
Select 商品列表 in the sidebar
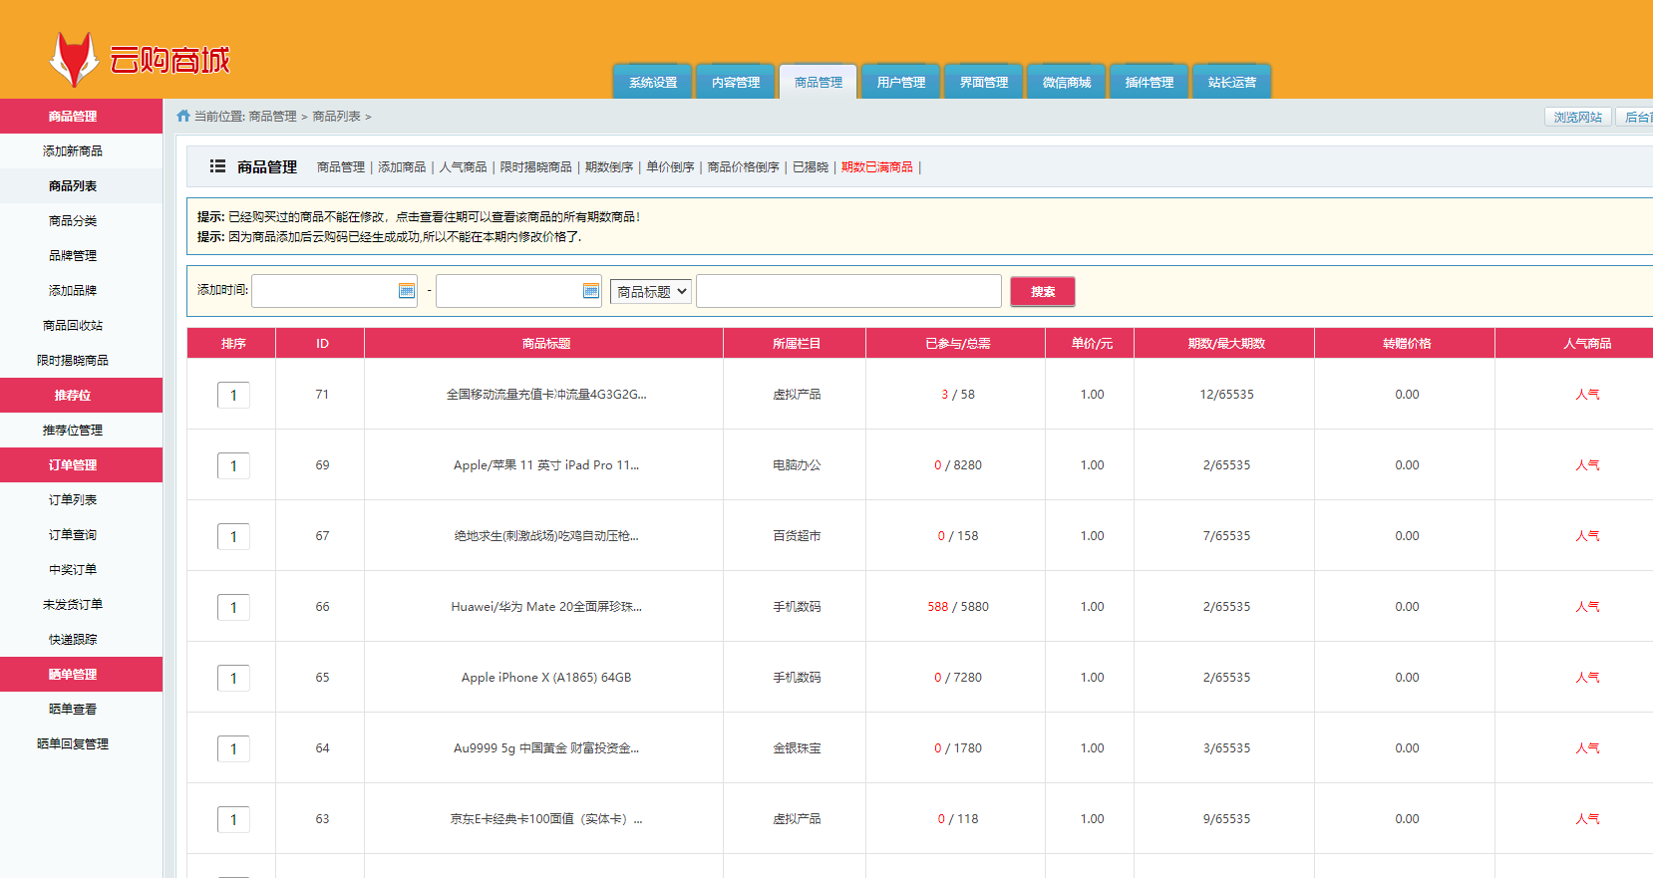pos(73,185)
